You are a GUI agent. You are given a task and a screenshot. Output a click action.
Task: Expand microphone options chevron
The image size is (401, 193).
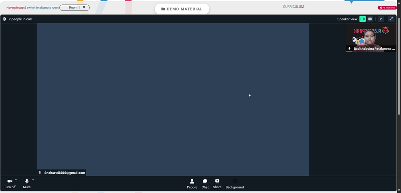33,180
